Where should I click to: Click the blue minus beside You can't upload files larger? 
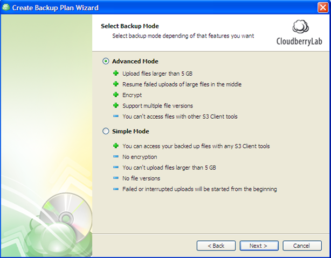tap(116, 167)
